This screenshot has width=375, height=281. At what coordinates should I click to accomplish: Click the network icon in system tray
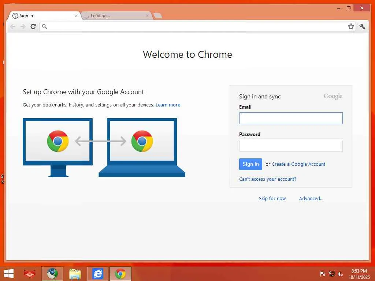tap(331, 274)
